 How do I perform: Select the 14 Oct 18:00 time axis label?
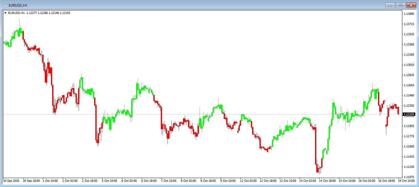point(327,181)
